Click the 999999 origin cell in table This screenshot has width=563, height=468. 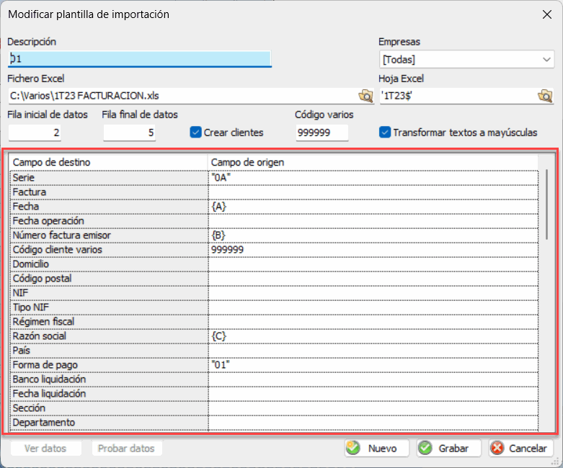pos(373,250)
